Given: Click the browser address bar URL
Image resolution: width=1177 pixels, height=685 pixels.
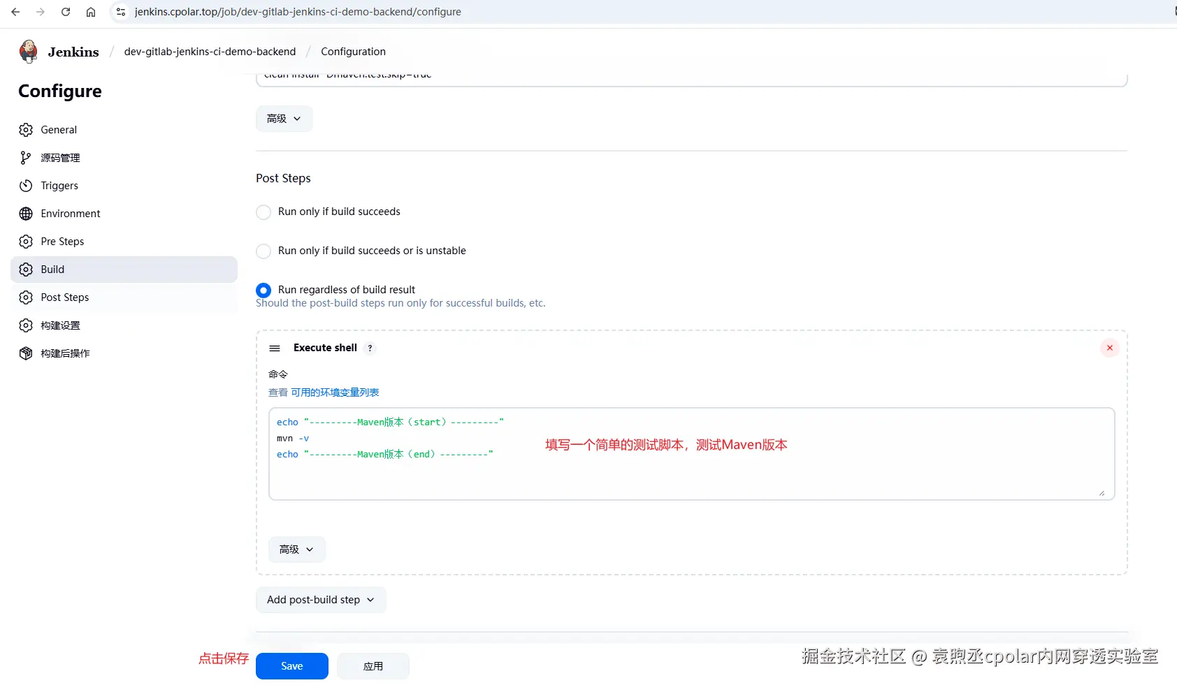Looking at the screenshot, I should point(298,12).
